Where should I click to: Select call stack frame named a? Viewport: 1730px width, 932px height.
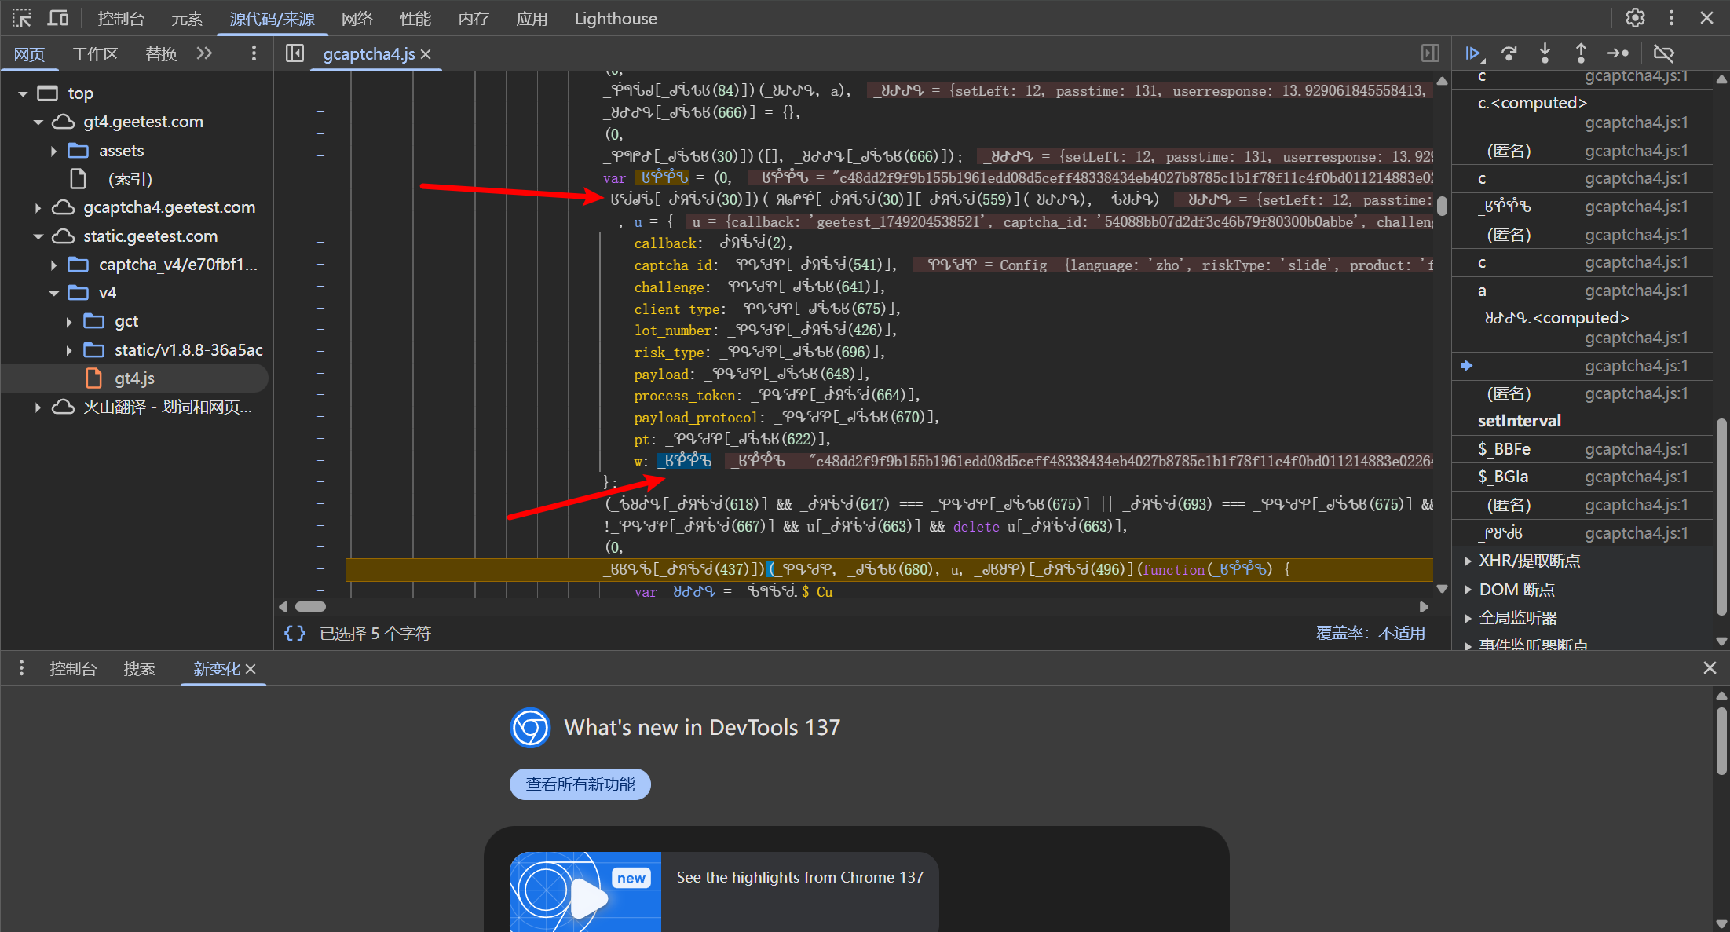[x=1582, y=291]
